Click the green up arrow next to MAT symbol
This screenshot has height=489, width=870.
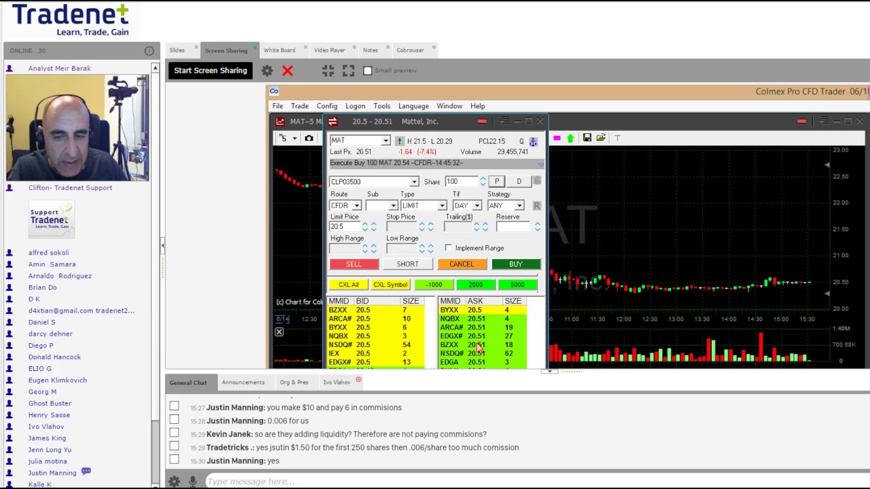(x=399, y=141)
